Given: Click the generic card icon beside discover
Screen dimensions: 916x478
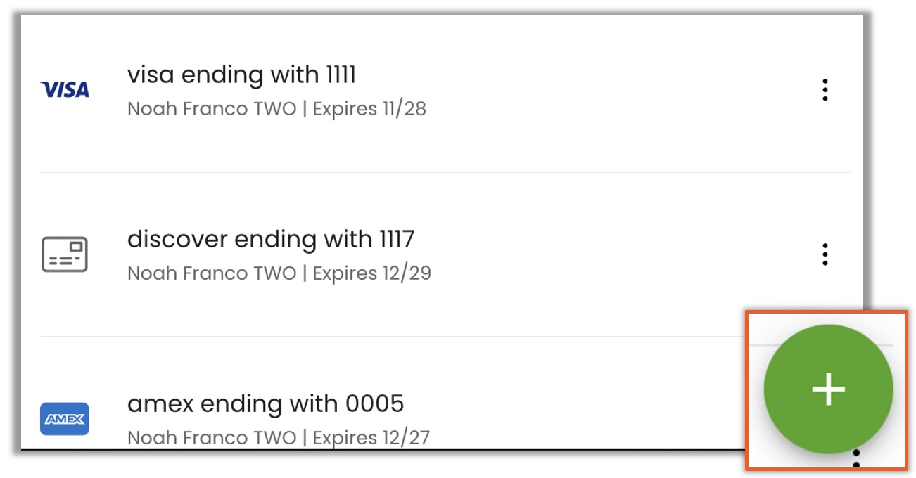Looking at the screenshot, I should tap(65, 254).
